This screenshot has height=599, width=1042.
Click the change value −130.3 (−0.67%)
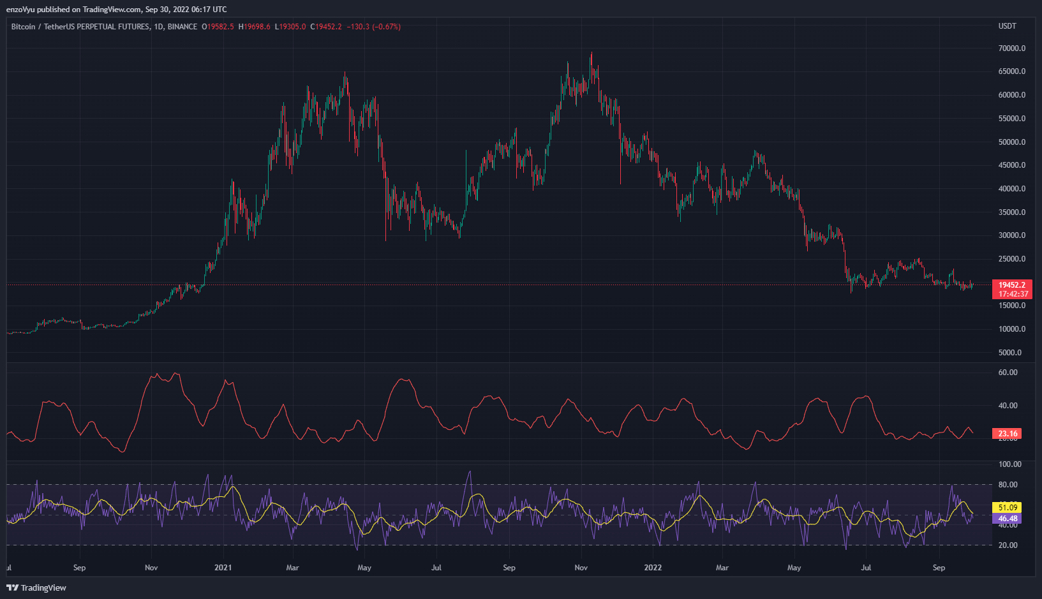coord(373,27)
